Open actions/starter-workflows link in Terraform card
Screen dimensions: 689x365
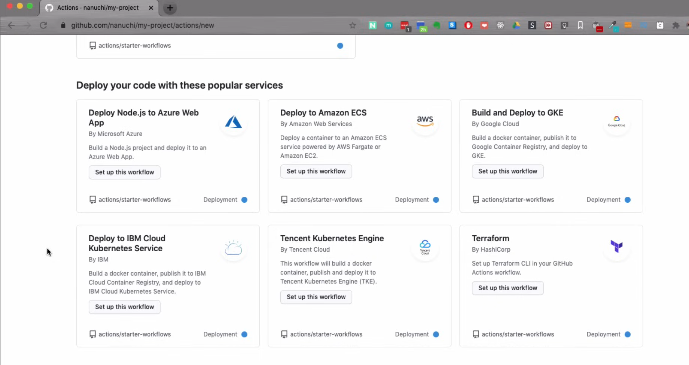pyautogui.click(x=518, y=334)
